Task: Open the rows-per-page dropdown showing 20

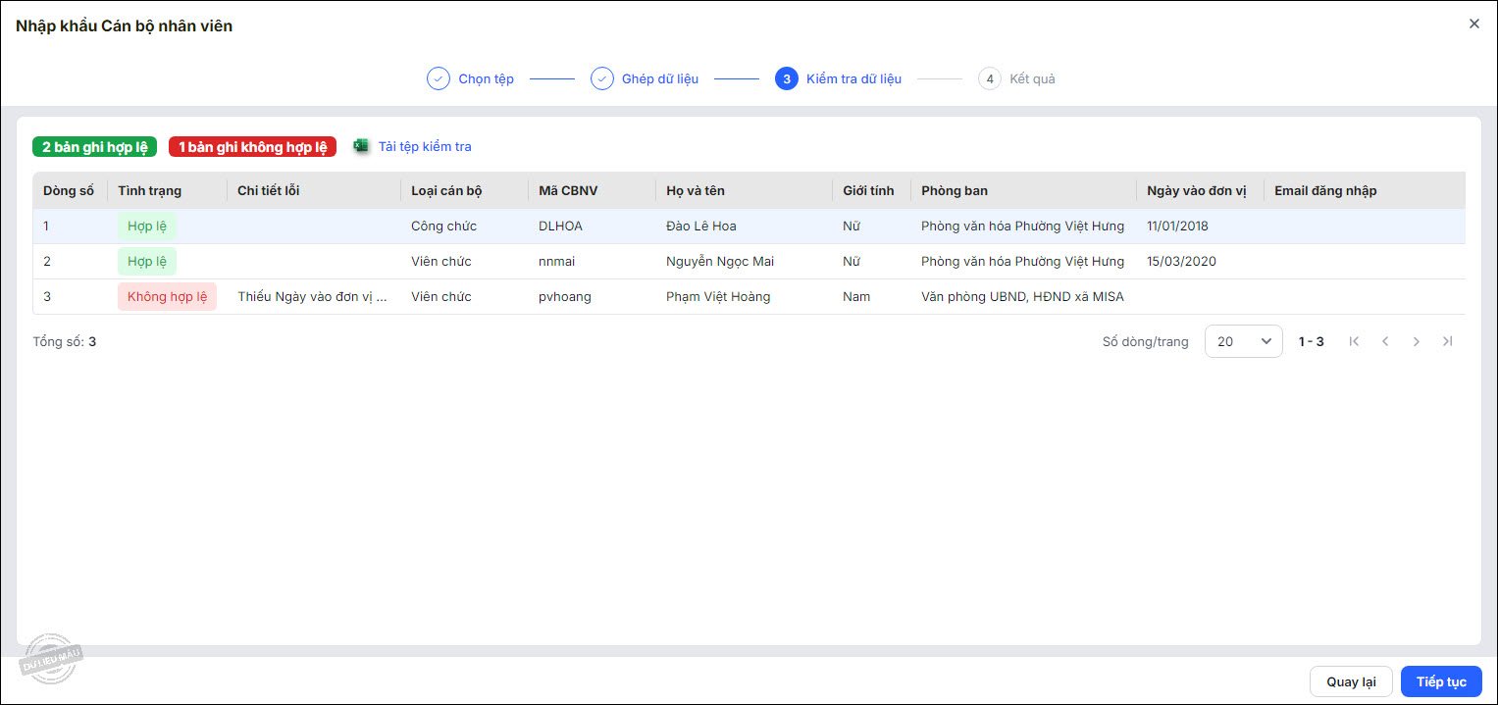Action: point(1243,341)
